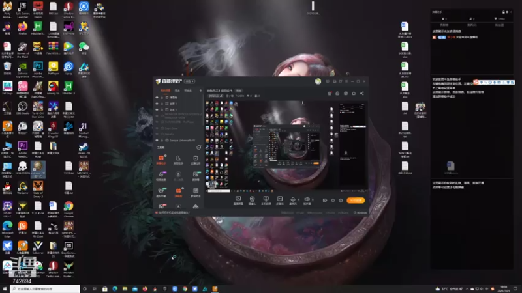This screenshot has width=522, height=293.
Task: Click the Windows taskbar search box
Action: [45, 289]
